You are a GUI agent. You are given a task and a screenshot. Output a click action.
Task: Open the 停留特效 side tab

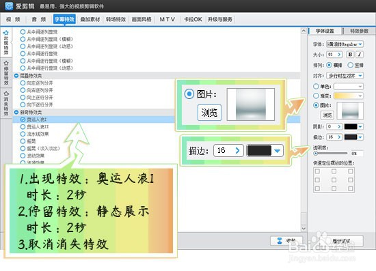click(x=6, y=73)
